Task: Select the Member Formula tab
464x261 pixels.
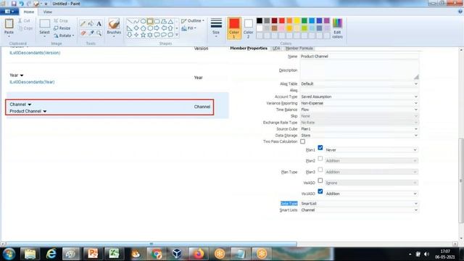Action: tap(299, 49)
